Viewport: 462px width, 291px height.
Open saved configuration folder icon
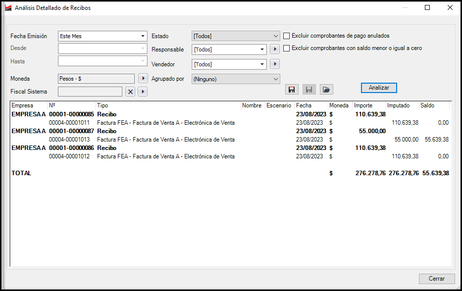click(326, 90)
